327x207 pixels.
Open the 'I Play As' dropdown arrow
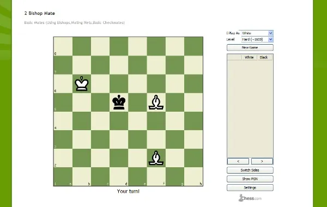tap(270, 33)
